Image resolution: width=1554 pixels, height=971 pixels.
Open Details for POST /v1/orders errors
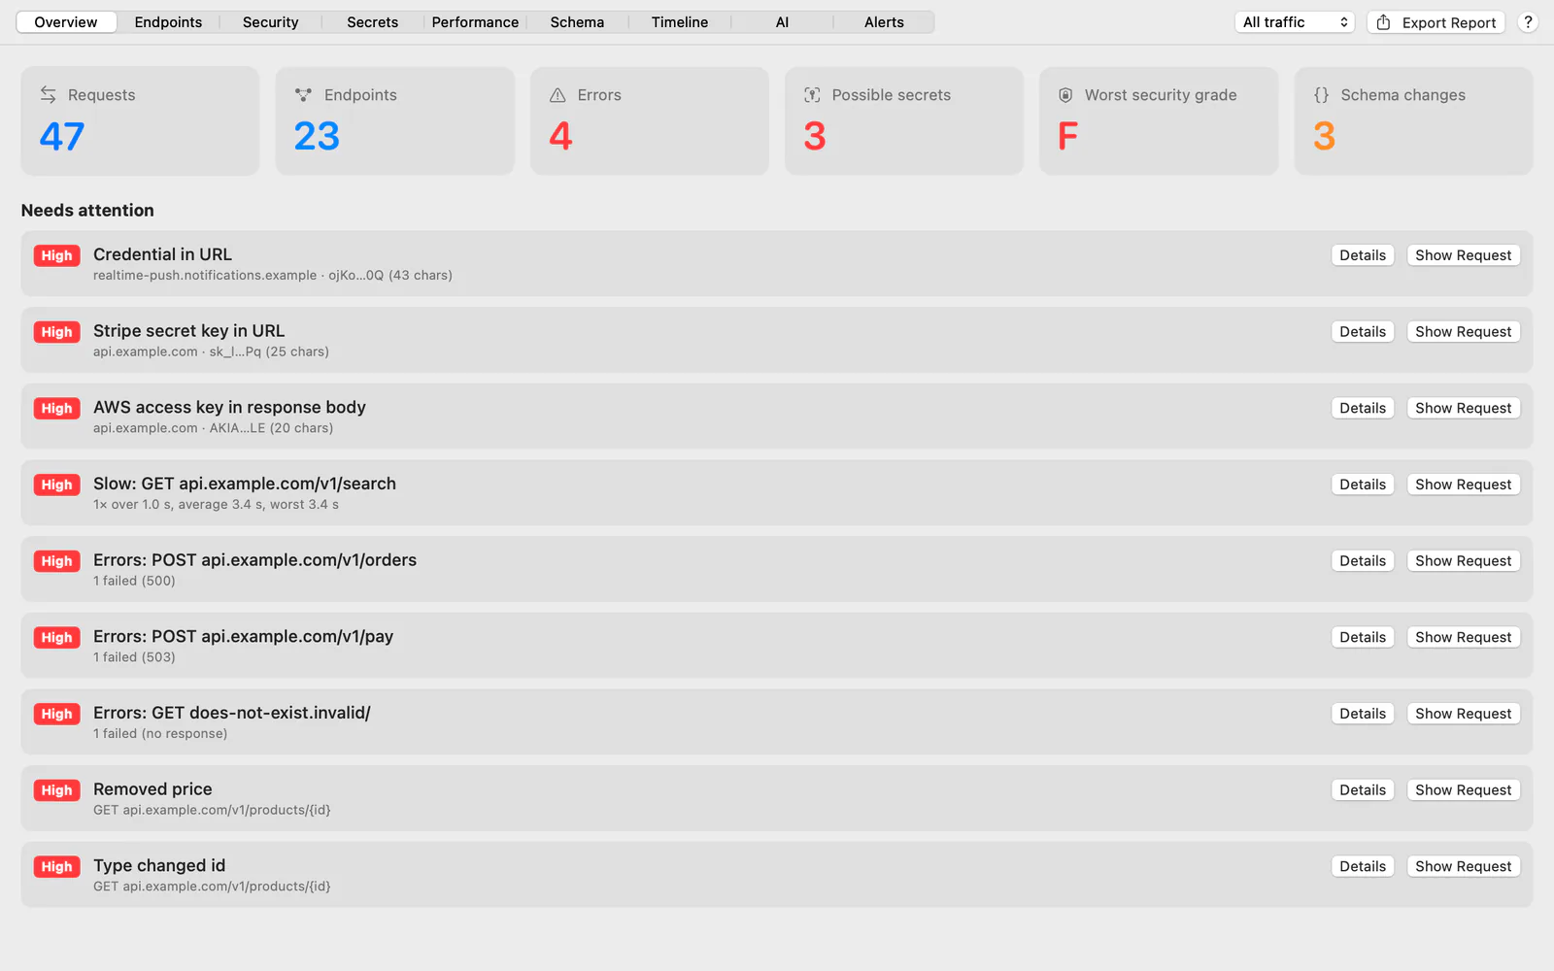point(1363,561)
